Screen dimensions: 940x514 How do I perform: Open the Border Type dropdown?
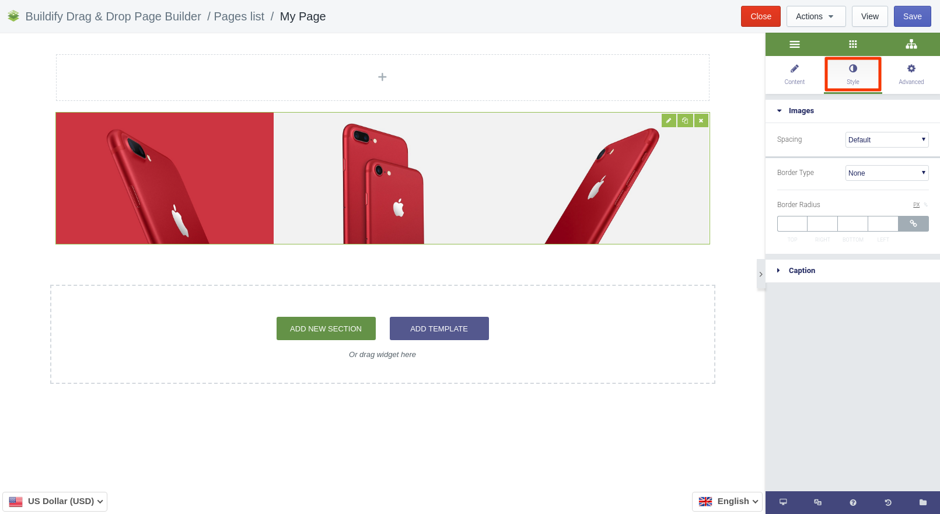click(887, 173)
